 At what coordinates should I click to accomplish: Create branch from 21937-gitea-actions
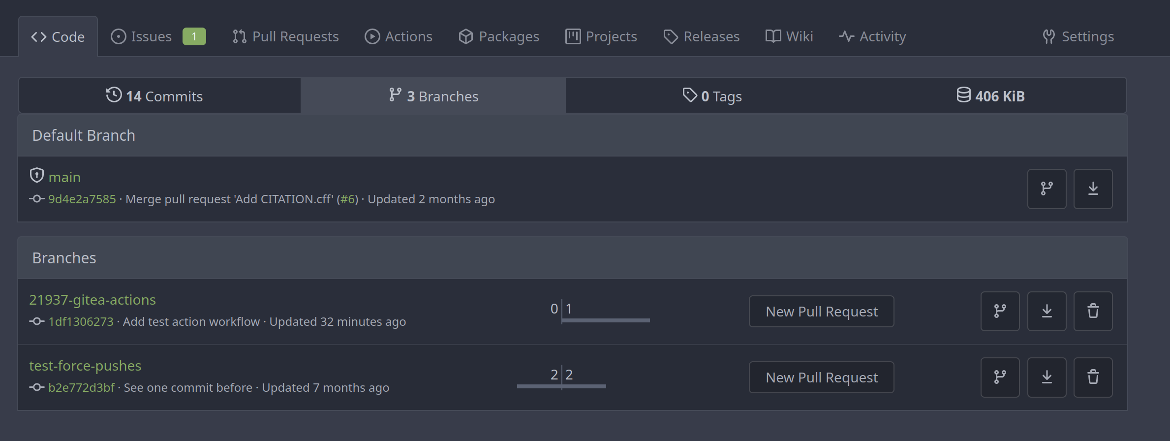(x=1000, y=311)
